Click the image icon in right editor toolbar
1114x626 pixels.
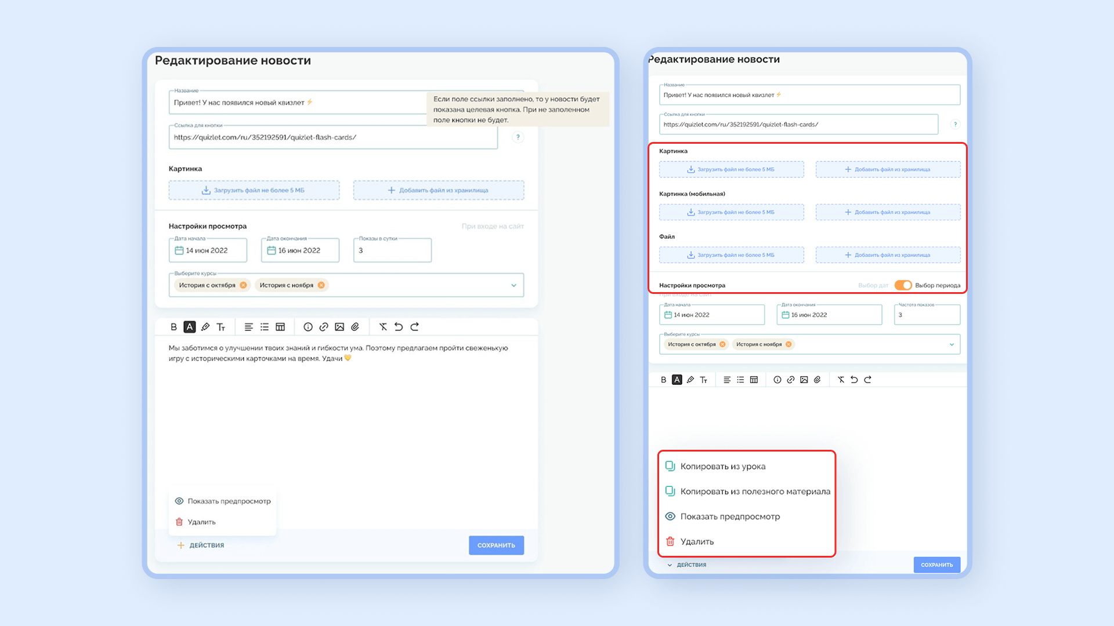click(x=804, y=380)
